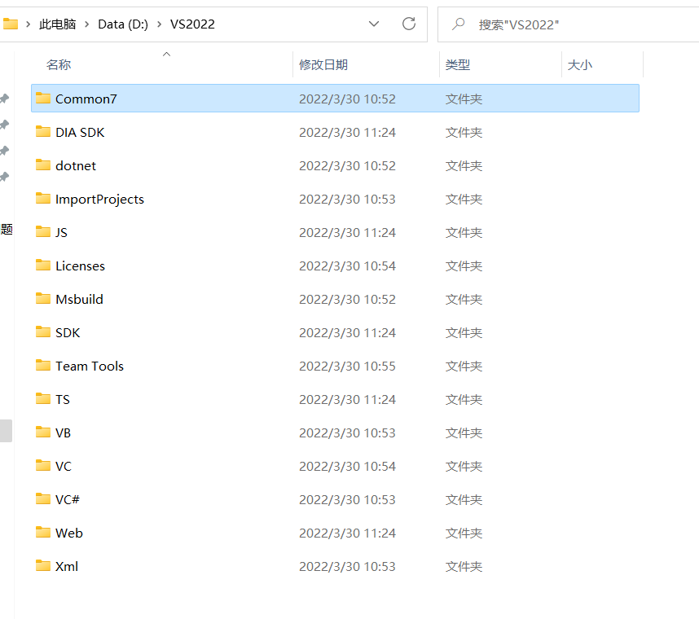Expand chevron after Data (D:) in path
Image resolution: width=699 pixels, height=619 pixels.
point(159,24)
